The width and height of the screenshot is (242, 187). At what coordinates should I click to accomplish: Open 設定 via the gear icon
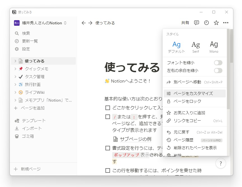click(x=17, y=49)
